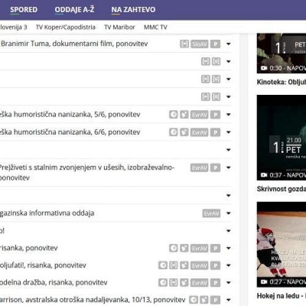Click P badge in Branimir Tuma row
This screenshot has height=306, width=306.
click(x=215, y=44)
